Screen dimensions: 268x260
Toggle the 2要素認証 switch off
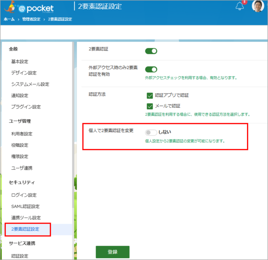151,51
